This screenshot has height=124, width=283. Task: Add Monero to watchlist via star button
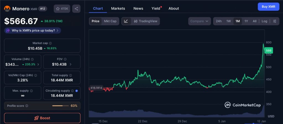62,9
